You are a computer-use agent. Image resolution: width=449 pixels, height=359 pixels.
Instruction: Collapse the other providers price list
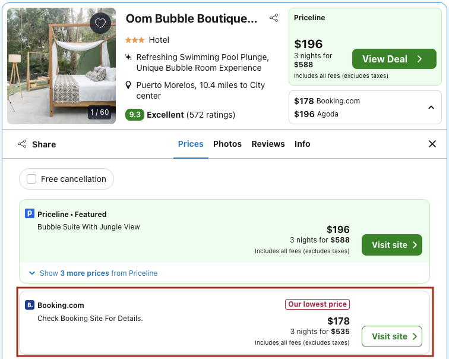(x=431, y=108)
